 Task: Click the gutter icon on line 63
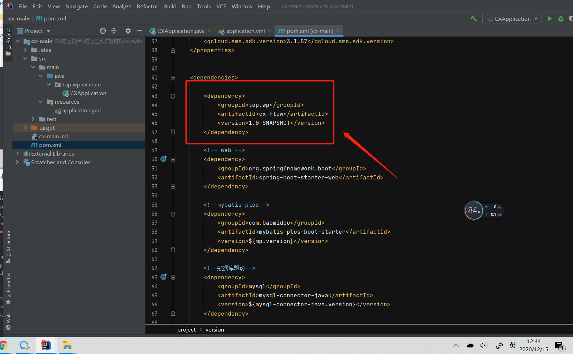pyautogui.click(x=164, y=277)
